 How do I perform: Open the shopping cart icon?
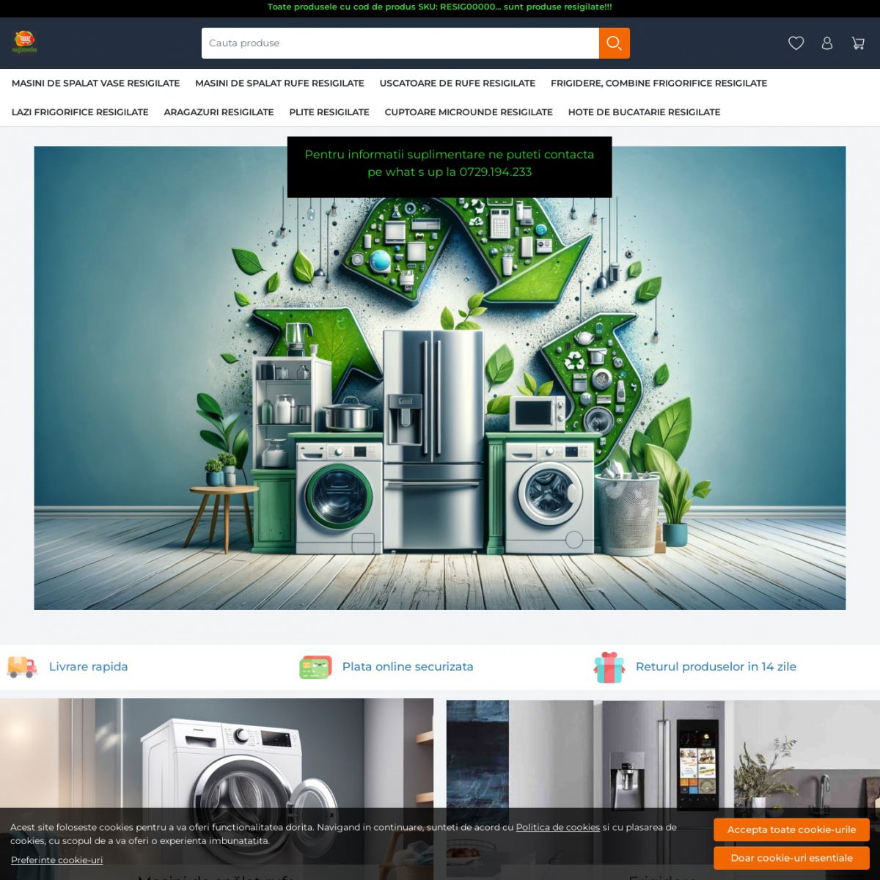pos(858,43)
